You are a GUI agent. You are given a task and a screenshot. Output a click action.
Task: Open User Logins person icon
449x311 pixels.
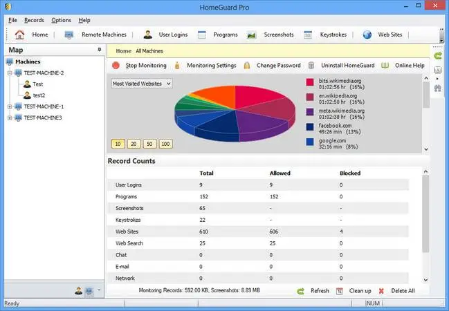tap(148, 35)
